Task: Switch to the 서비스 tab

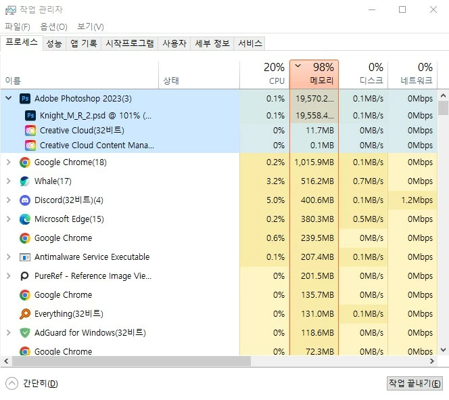Action: click(250, 43)
